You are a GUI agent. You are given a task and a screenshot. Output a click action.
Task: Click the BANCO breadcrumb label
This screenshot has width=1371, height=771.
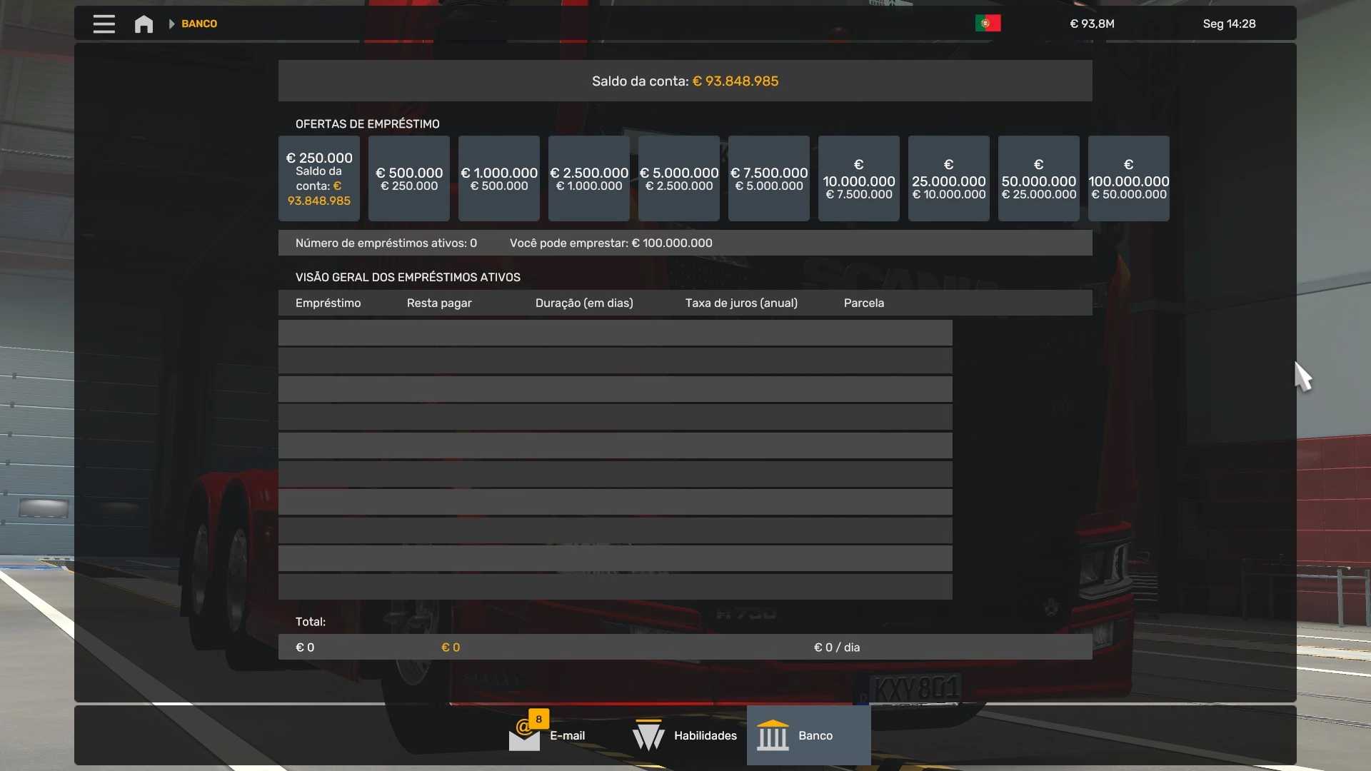coord(199,24)
